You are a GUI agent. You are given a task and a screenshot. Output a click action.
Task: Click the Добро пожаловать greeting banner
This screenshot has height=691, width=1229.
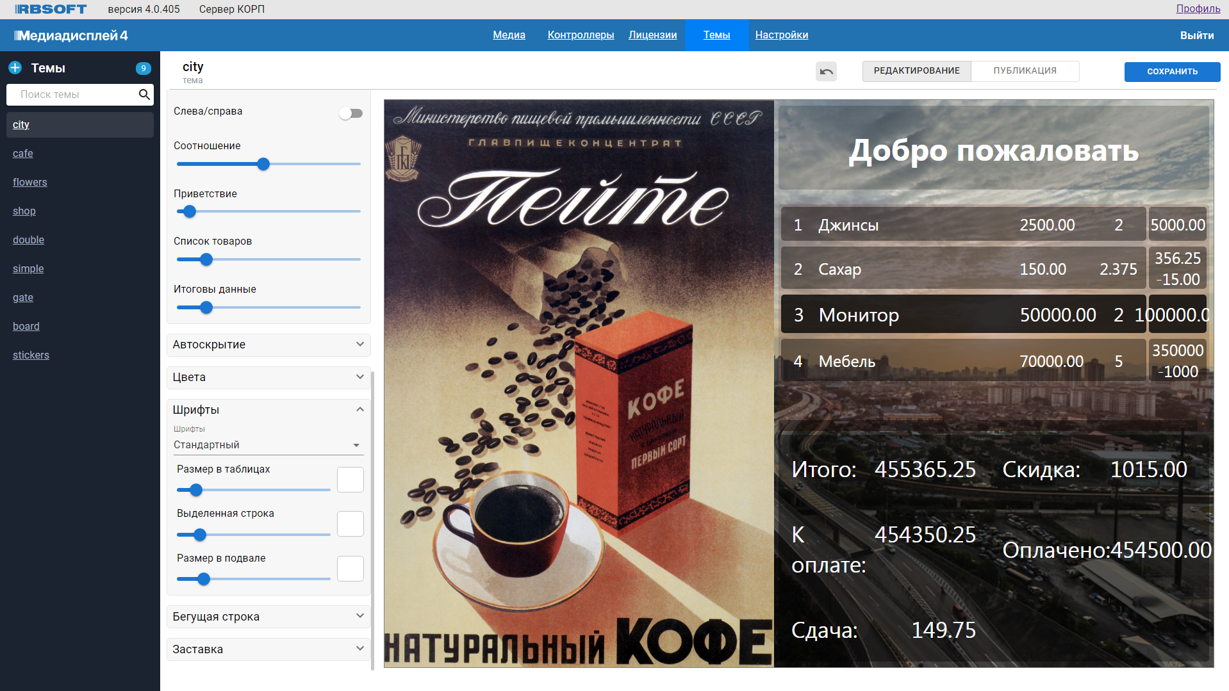[993, 149]
